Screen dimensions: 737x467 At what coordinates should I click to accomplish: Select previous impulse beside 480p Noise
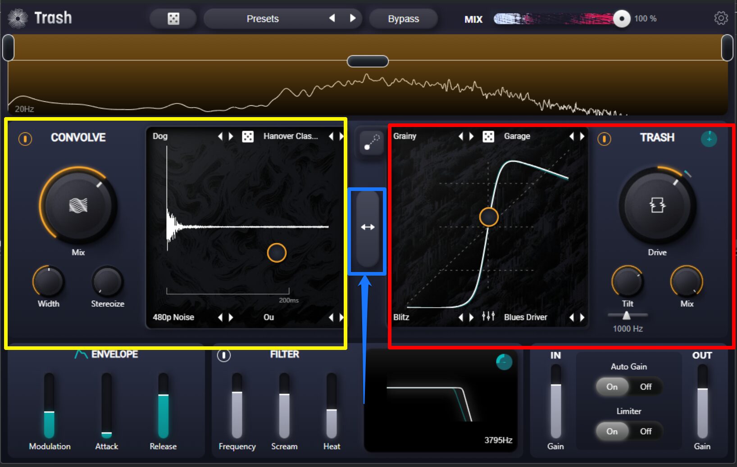pyautogui.click(x=220, y=317)
